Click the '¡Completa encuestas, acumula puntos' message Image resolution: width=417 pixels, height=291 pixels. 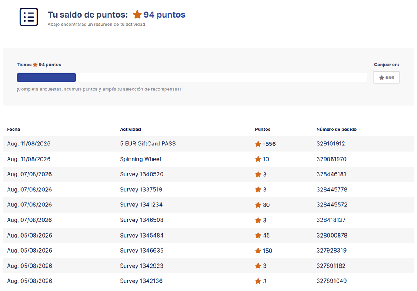[x=99, y=89]
